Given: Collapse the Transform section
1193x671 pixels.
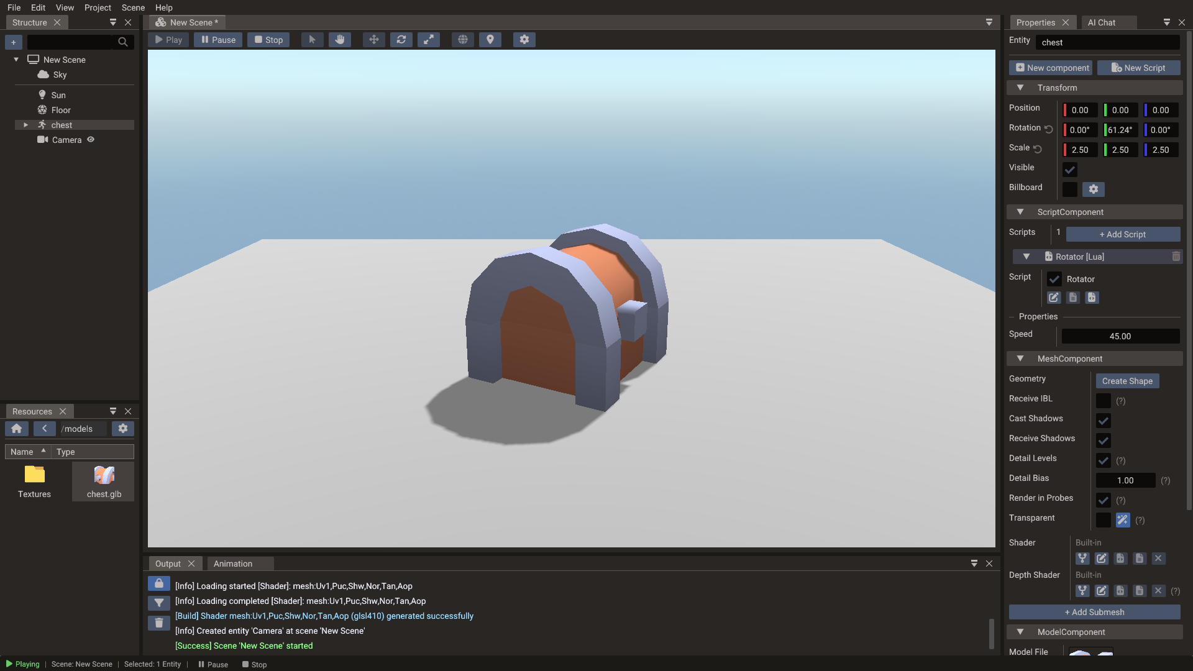Looking at the screenshot, I should pos(1020,88).
